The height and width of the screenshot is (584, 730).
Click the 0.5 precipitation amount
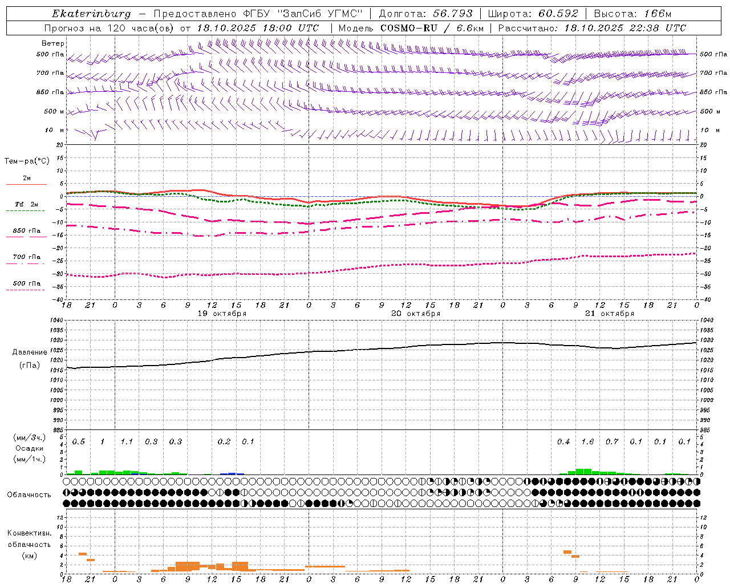pos(79,442)
